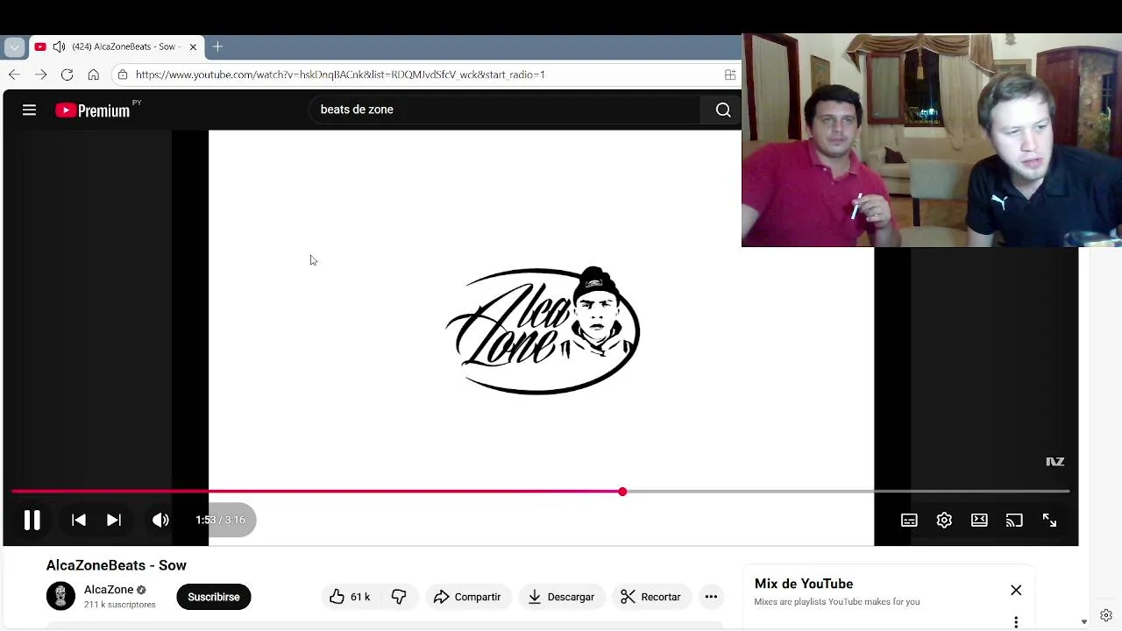Seek to the unplayed part of the progress bar

[846, 492]
